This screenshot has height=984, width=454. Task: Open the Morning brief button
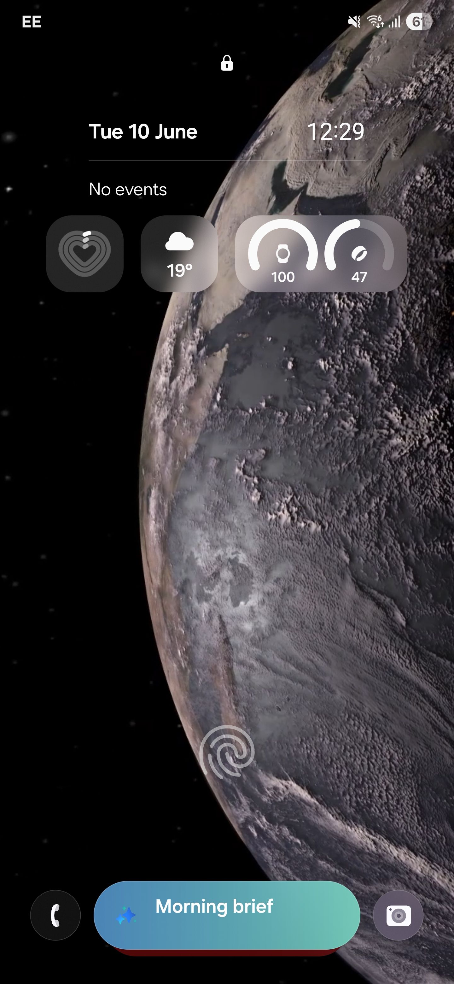tap(227, 915)
